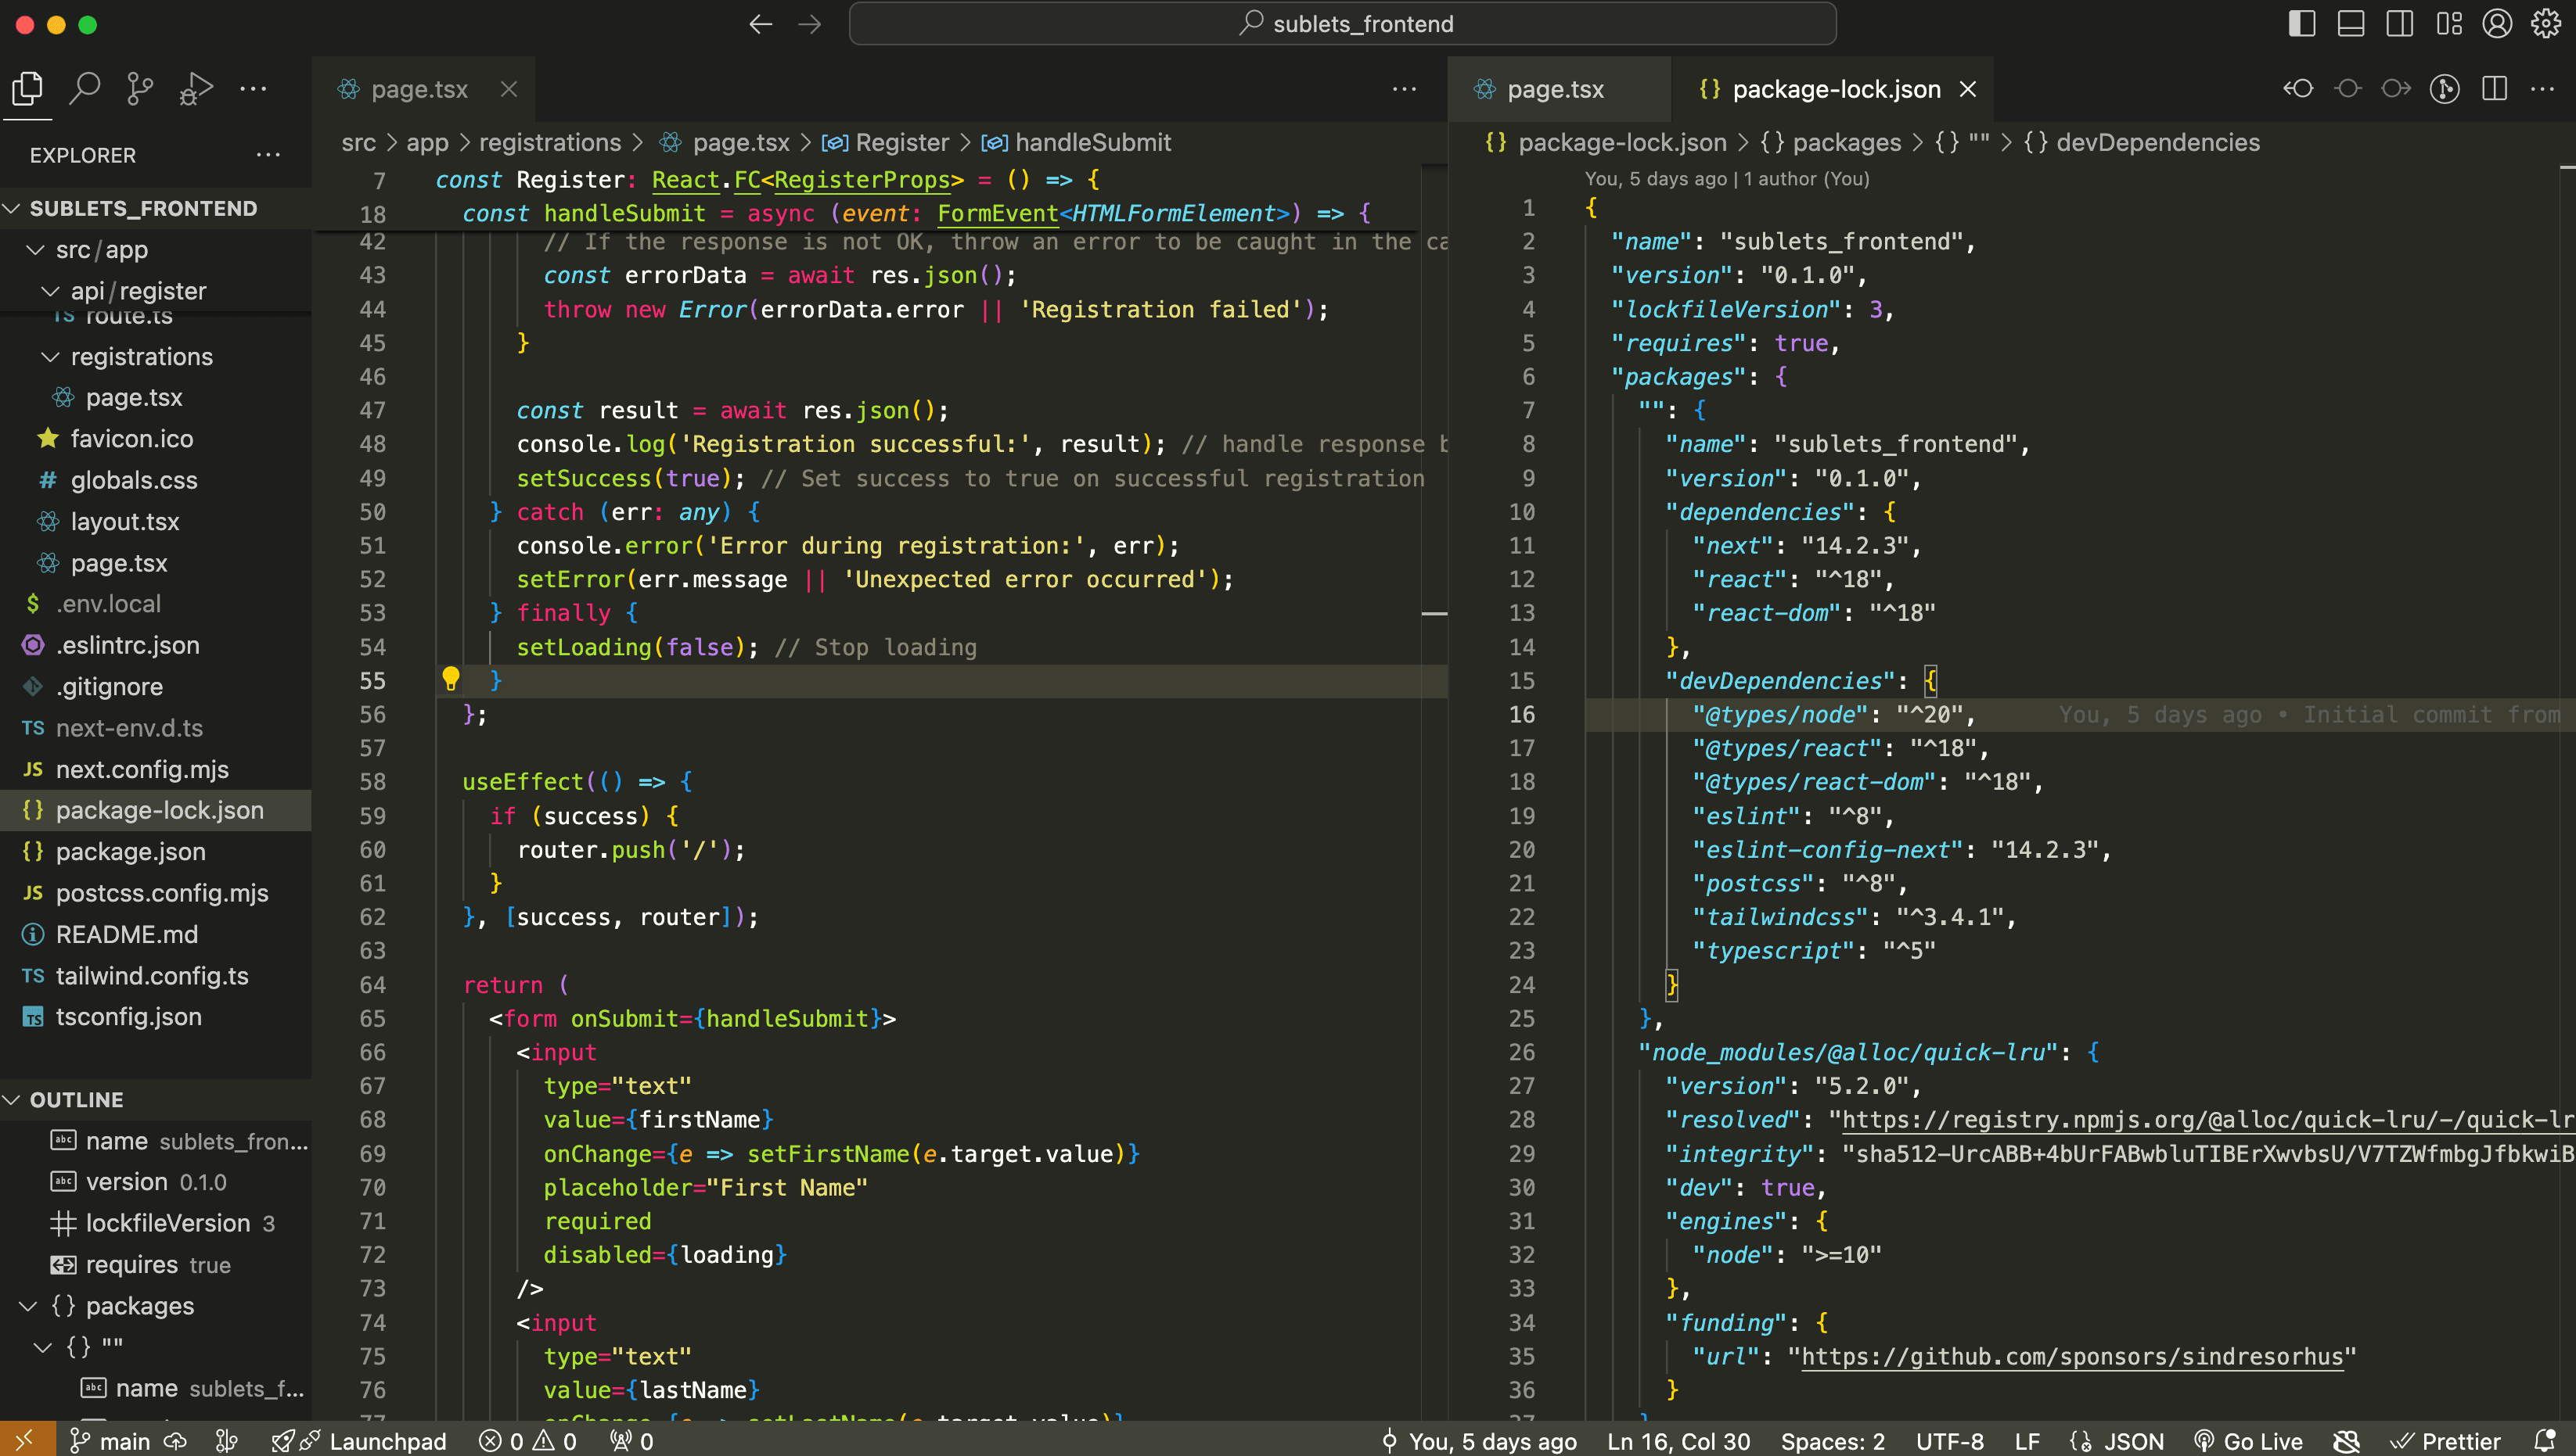Collapse packages node in outline

pos(28,1306)
